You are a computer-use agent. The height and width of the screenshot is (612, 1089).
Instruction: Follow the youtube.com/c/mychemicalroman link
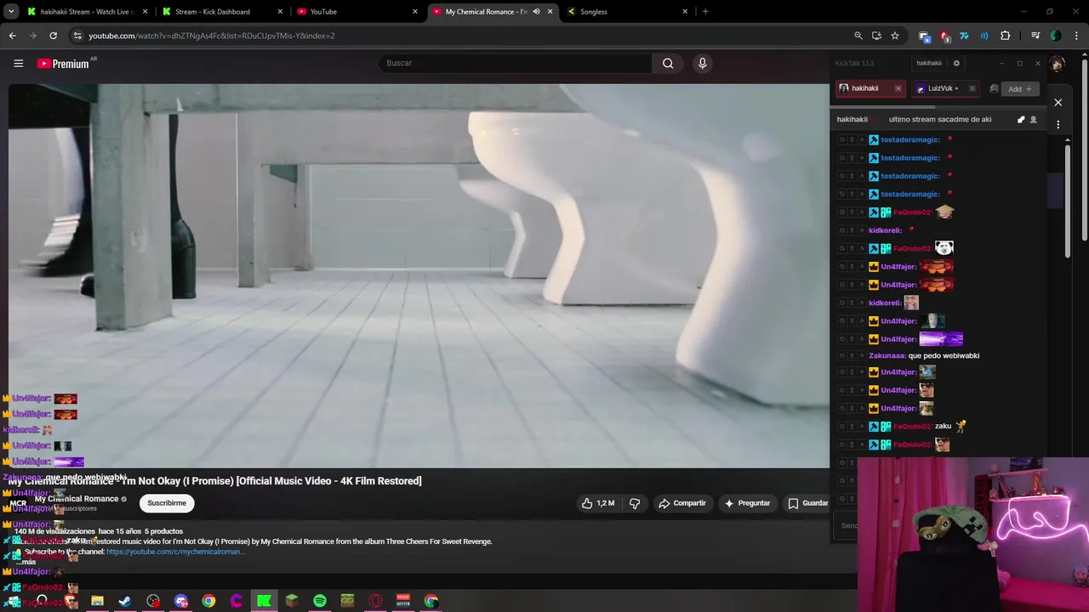coord(174,552)
